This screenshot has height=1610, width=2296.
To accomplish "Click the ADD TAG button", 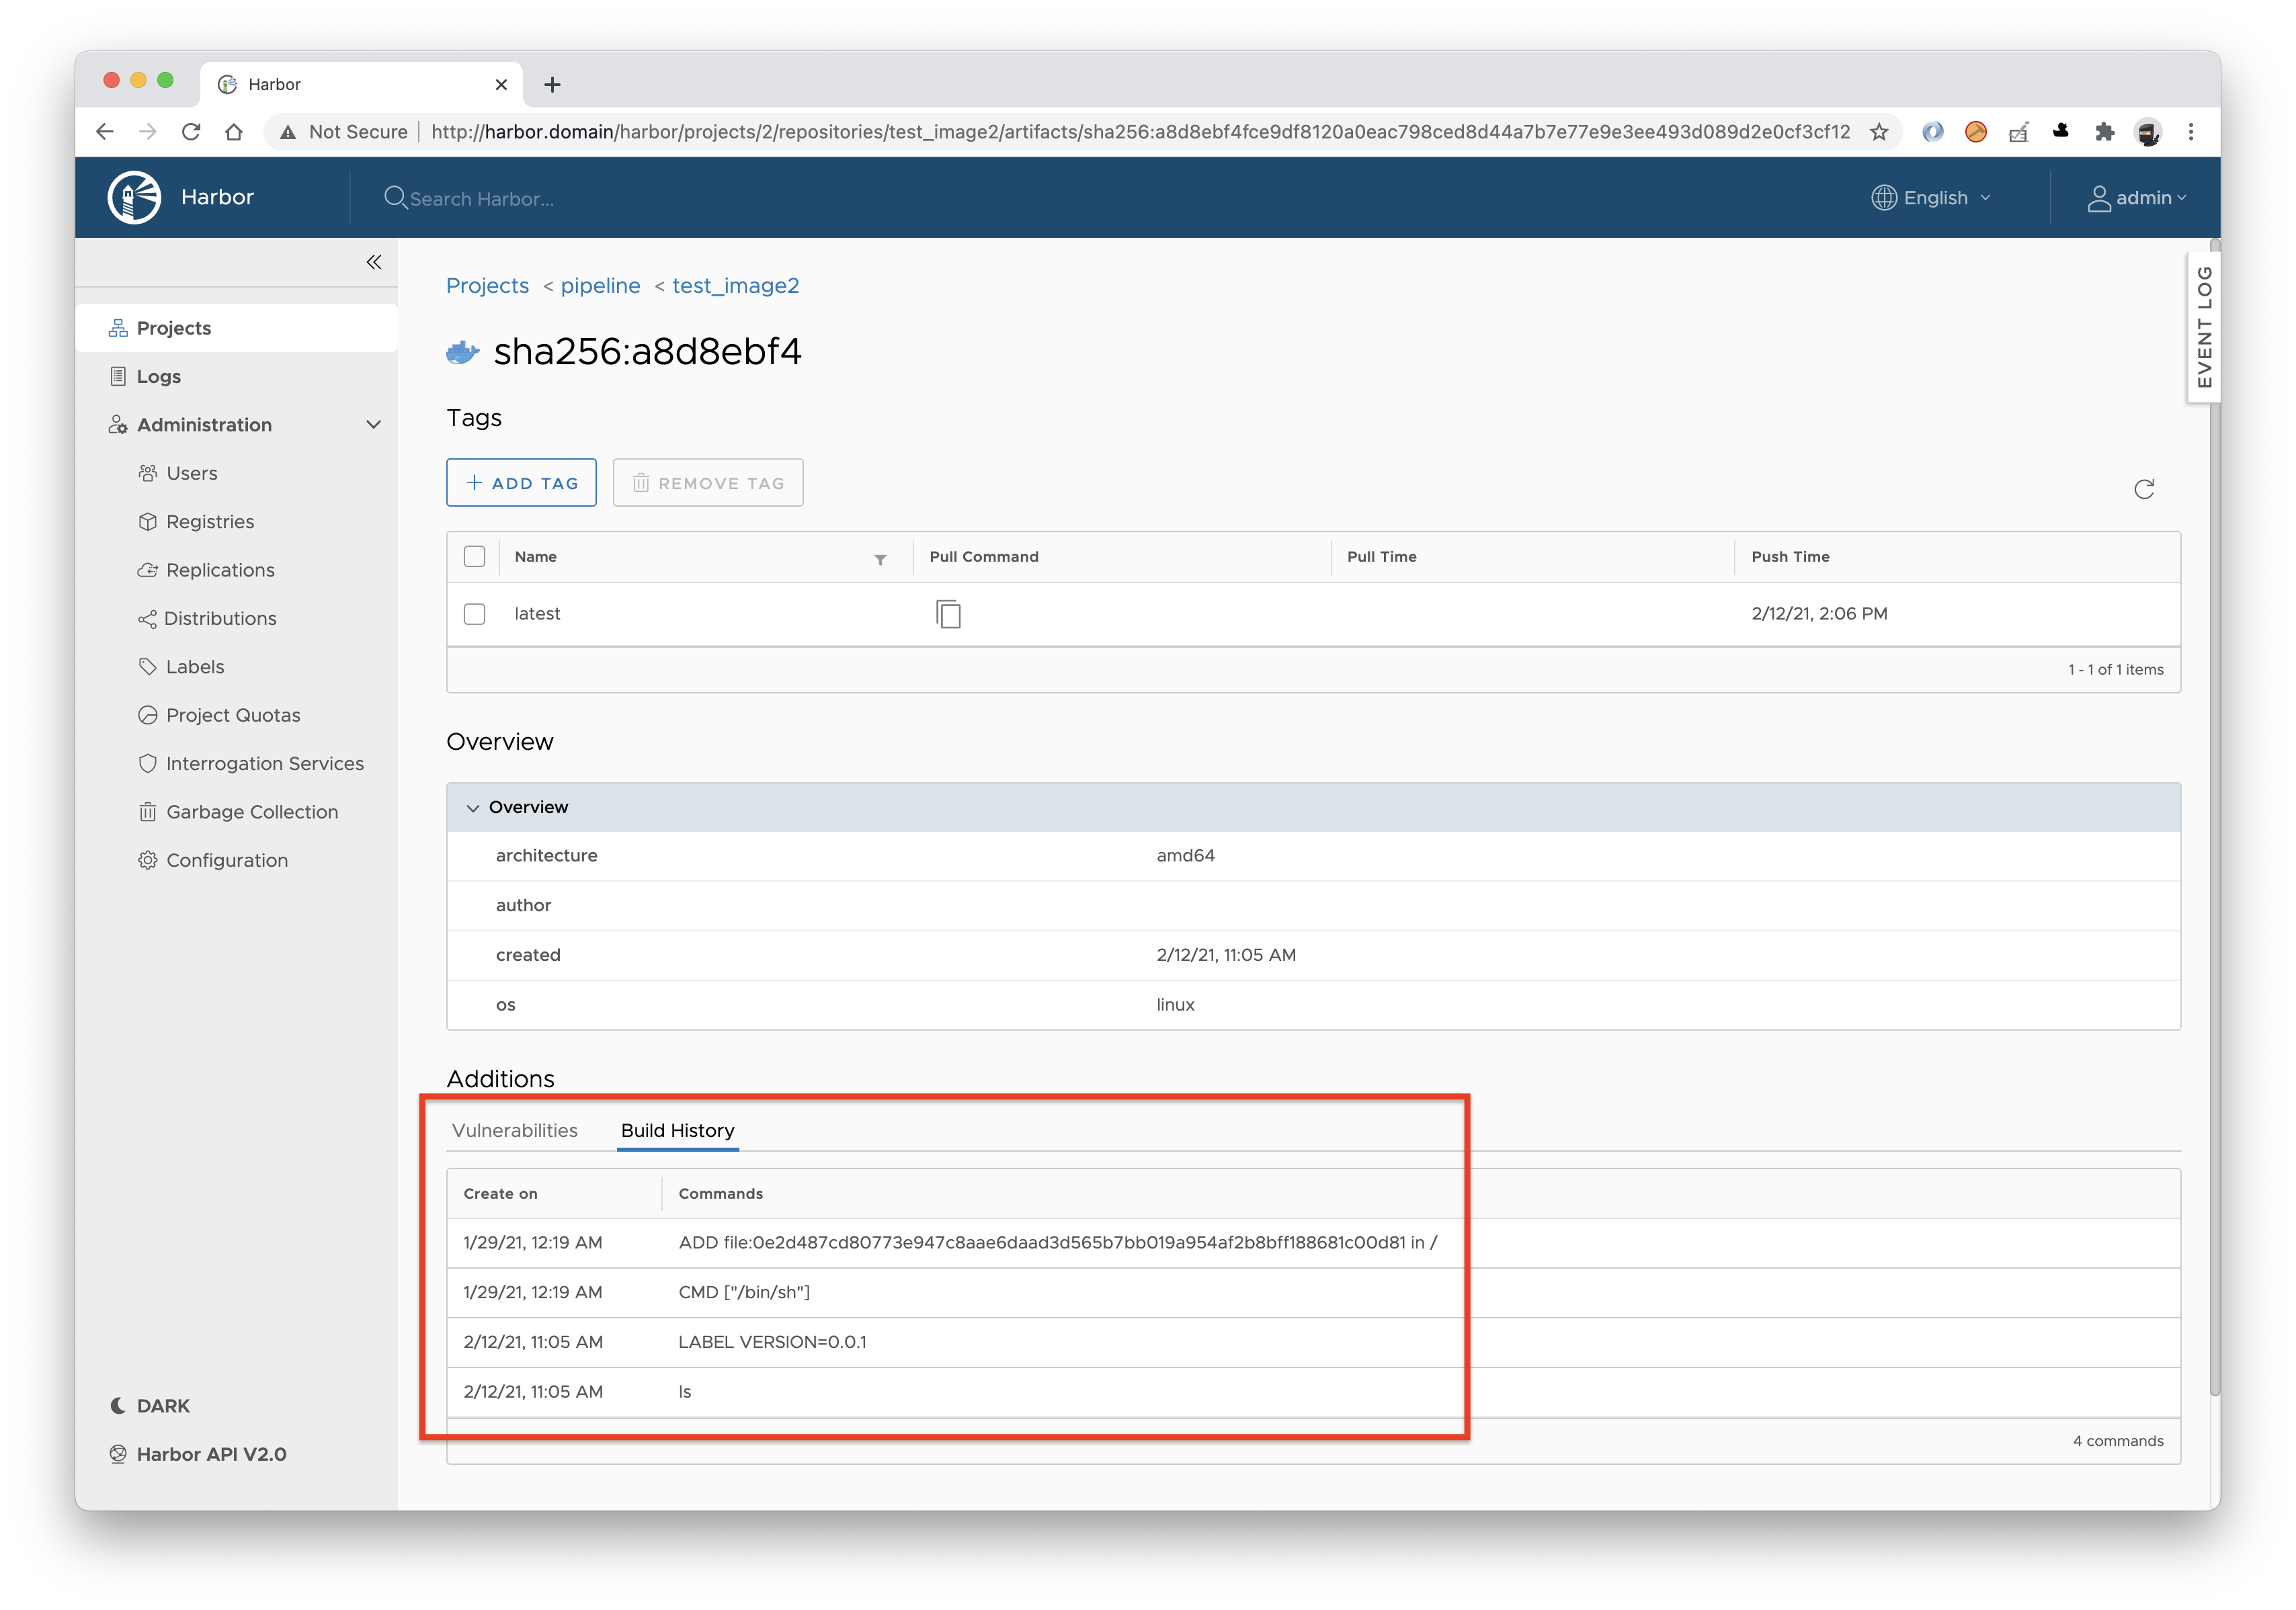I will [x=521, y=482].
